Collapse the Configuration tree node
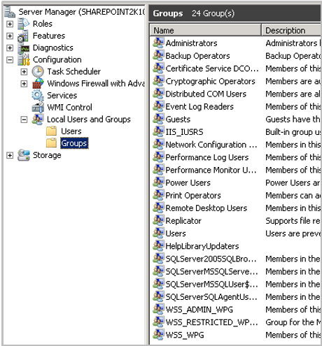The width and height of the screenshot is (322, 346). (10, 60)
